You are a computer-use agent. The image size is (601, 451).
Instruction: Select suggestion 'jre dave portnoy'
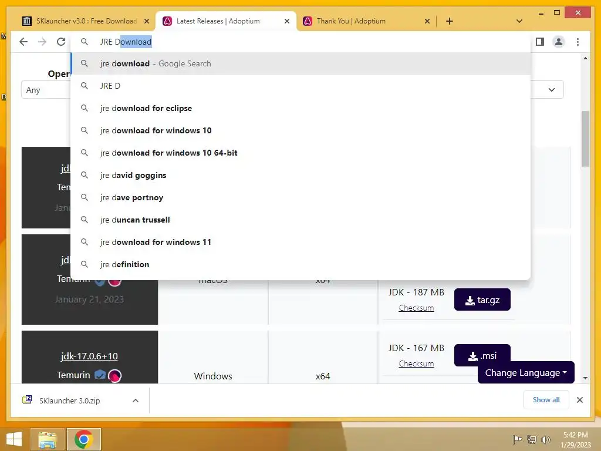coord(301,197)
